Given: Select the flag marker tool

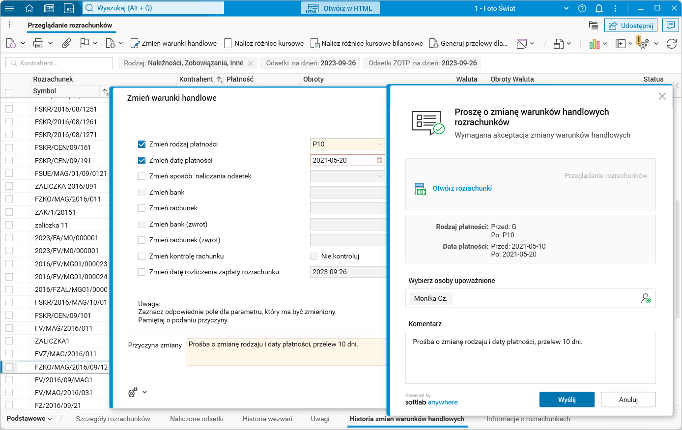Looking at the screenshot, I should (84, 43).
